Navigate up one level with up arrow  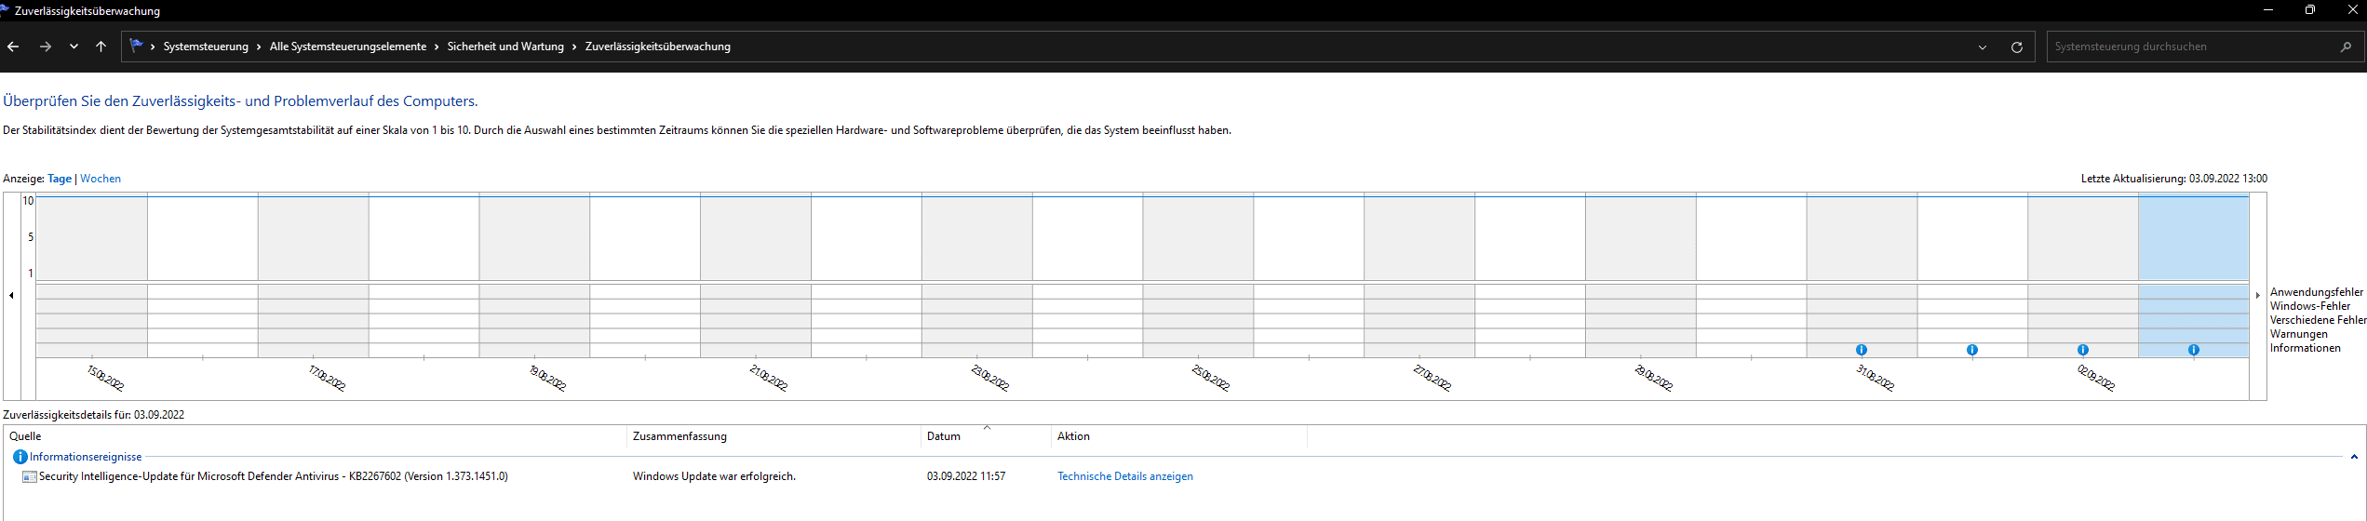click(x=101, y=47)
